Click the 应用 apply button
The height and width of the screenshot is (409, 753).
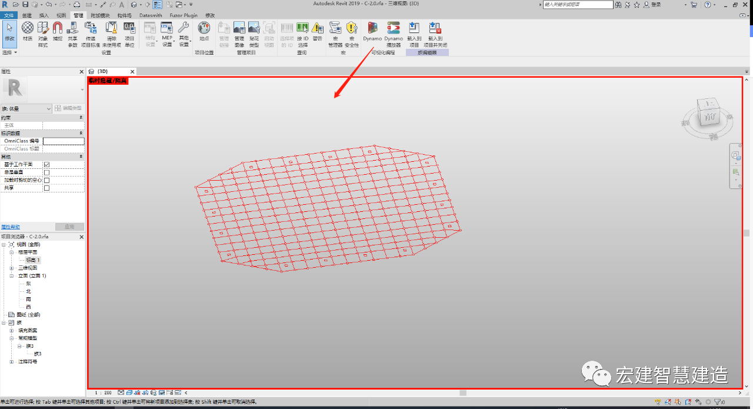69,227
